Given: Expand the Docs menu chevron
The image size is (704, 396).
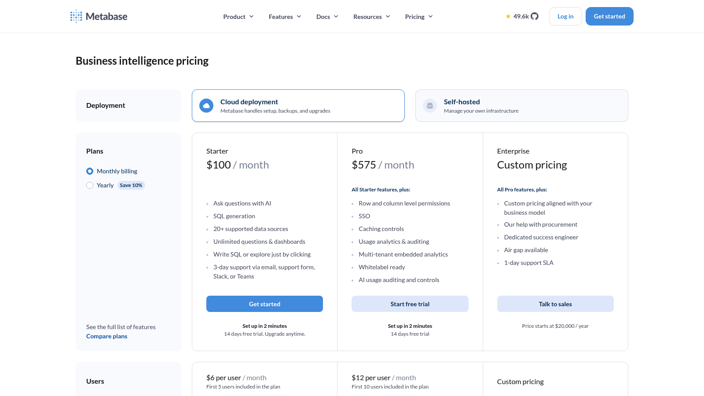Looking at the screenshot, I should pyautogui.click(x=336, y=17).
